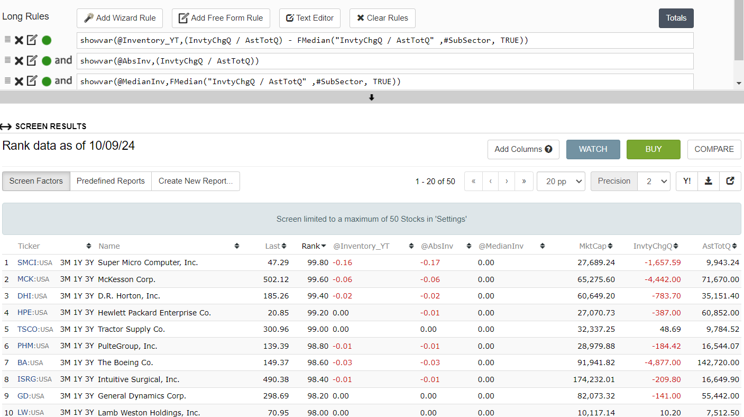Edit the @AbsInv rule with pencil icon
Image resolution: width=744 pixels, height=417 pixels.
point(32,60)
